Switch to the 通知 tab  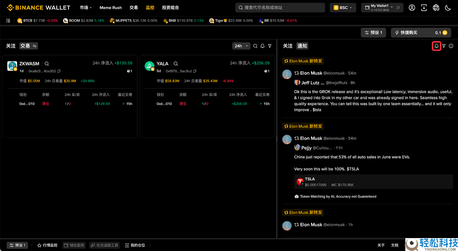(302, 46)
